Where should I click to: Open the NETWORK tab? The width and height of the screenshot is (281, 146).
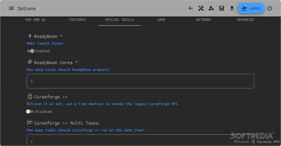(x=203, y=20)
